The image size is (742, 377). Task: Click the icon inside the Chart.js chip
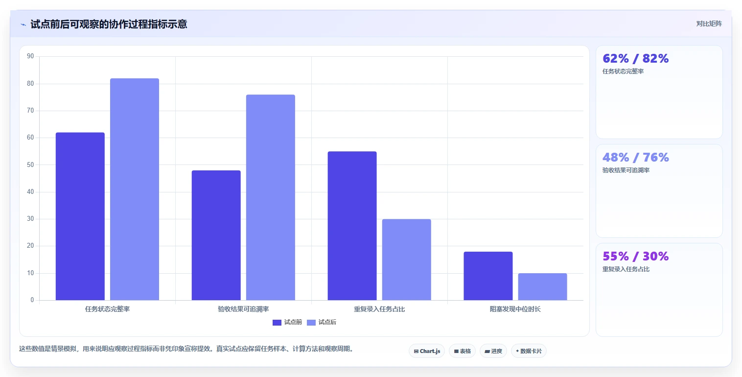(416, 351)
